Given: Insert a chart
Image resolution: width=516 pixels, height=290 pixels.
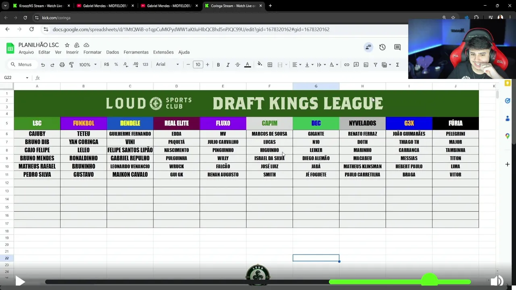Looking at the screenshot, I should pos(366,64).
